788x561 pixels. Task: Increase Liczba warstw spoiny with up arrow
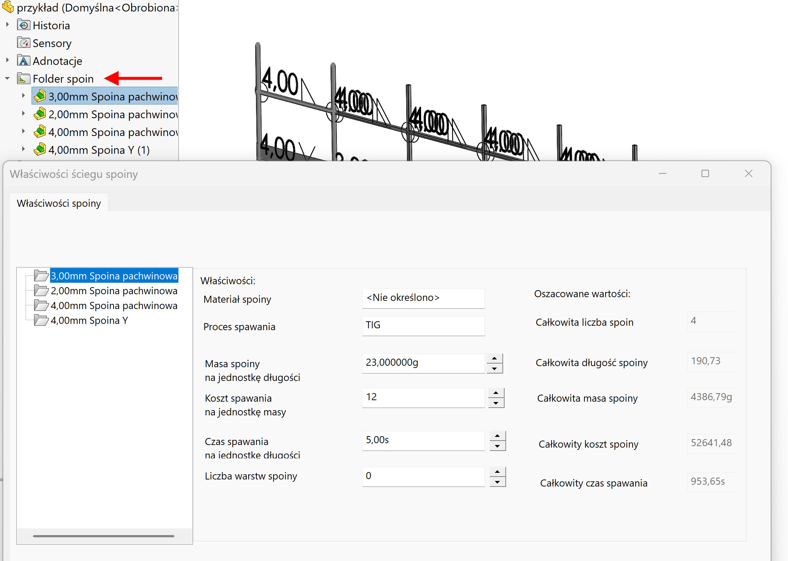pos(497,471)
